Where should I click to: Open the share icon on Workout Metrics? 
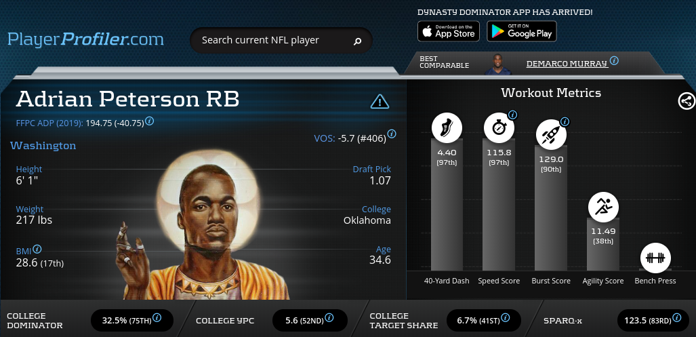[687, 101]
